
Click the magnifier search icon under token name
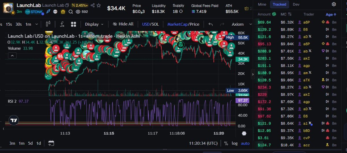(71, 12)
